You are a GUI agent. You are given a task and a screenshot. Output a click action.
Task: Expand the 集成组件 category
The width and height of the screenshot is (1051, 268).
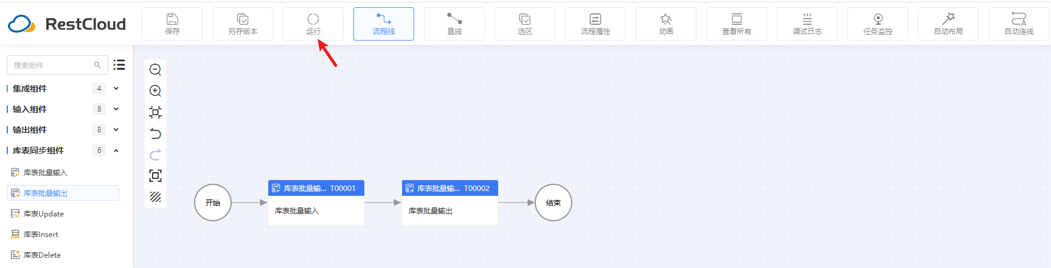116,89
